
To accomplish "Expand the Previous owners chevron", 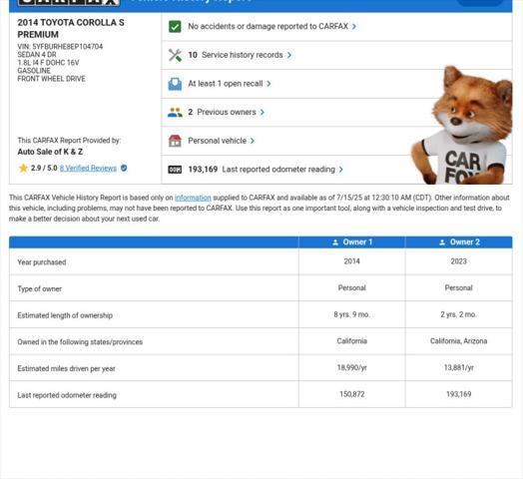I will coord(262,113).
